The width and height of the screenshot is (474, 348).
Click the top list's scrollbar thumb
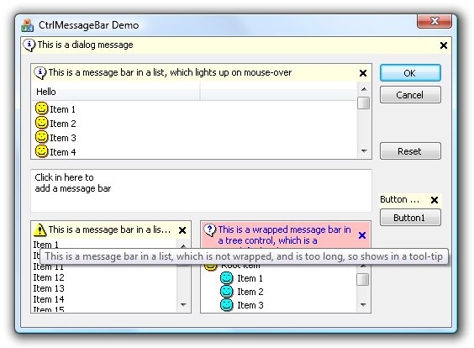pyautogui.click(x=363, y=103)
